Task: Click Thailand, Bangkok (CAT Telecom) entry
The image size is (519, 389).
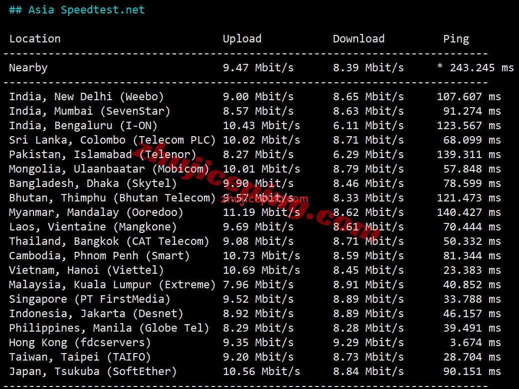Action: (x=109, y=241)
